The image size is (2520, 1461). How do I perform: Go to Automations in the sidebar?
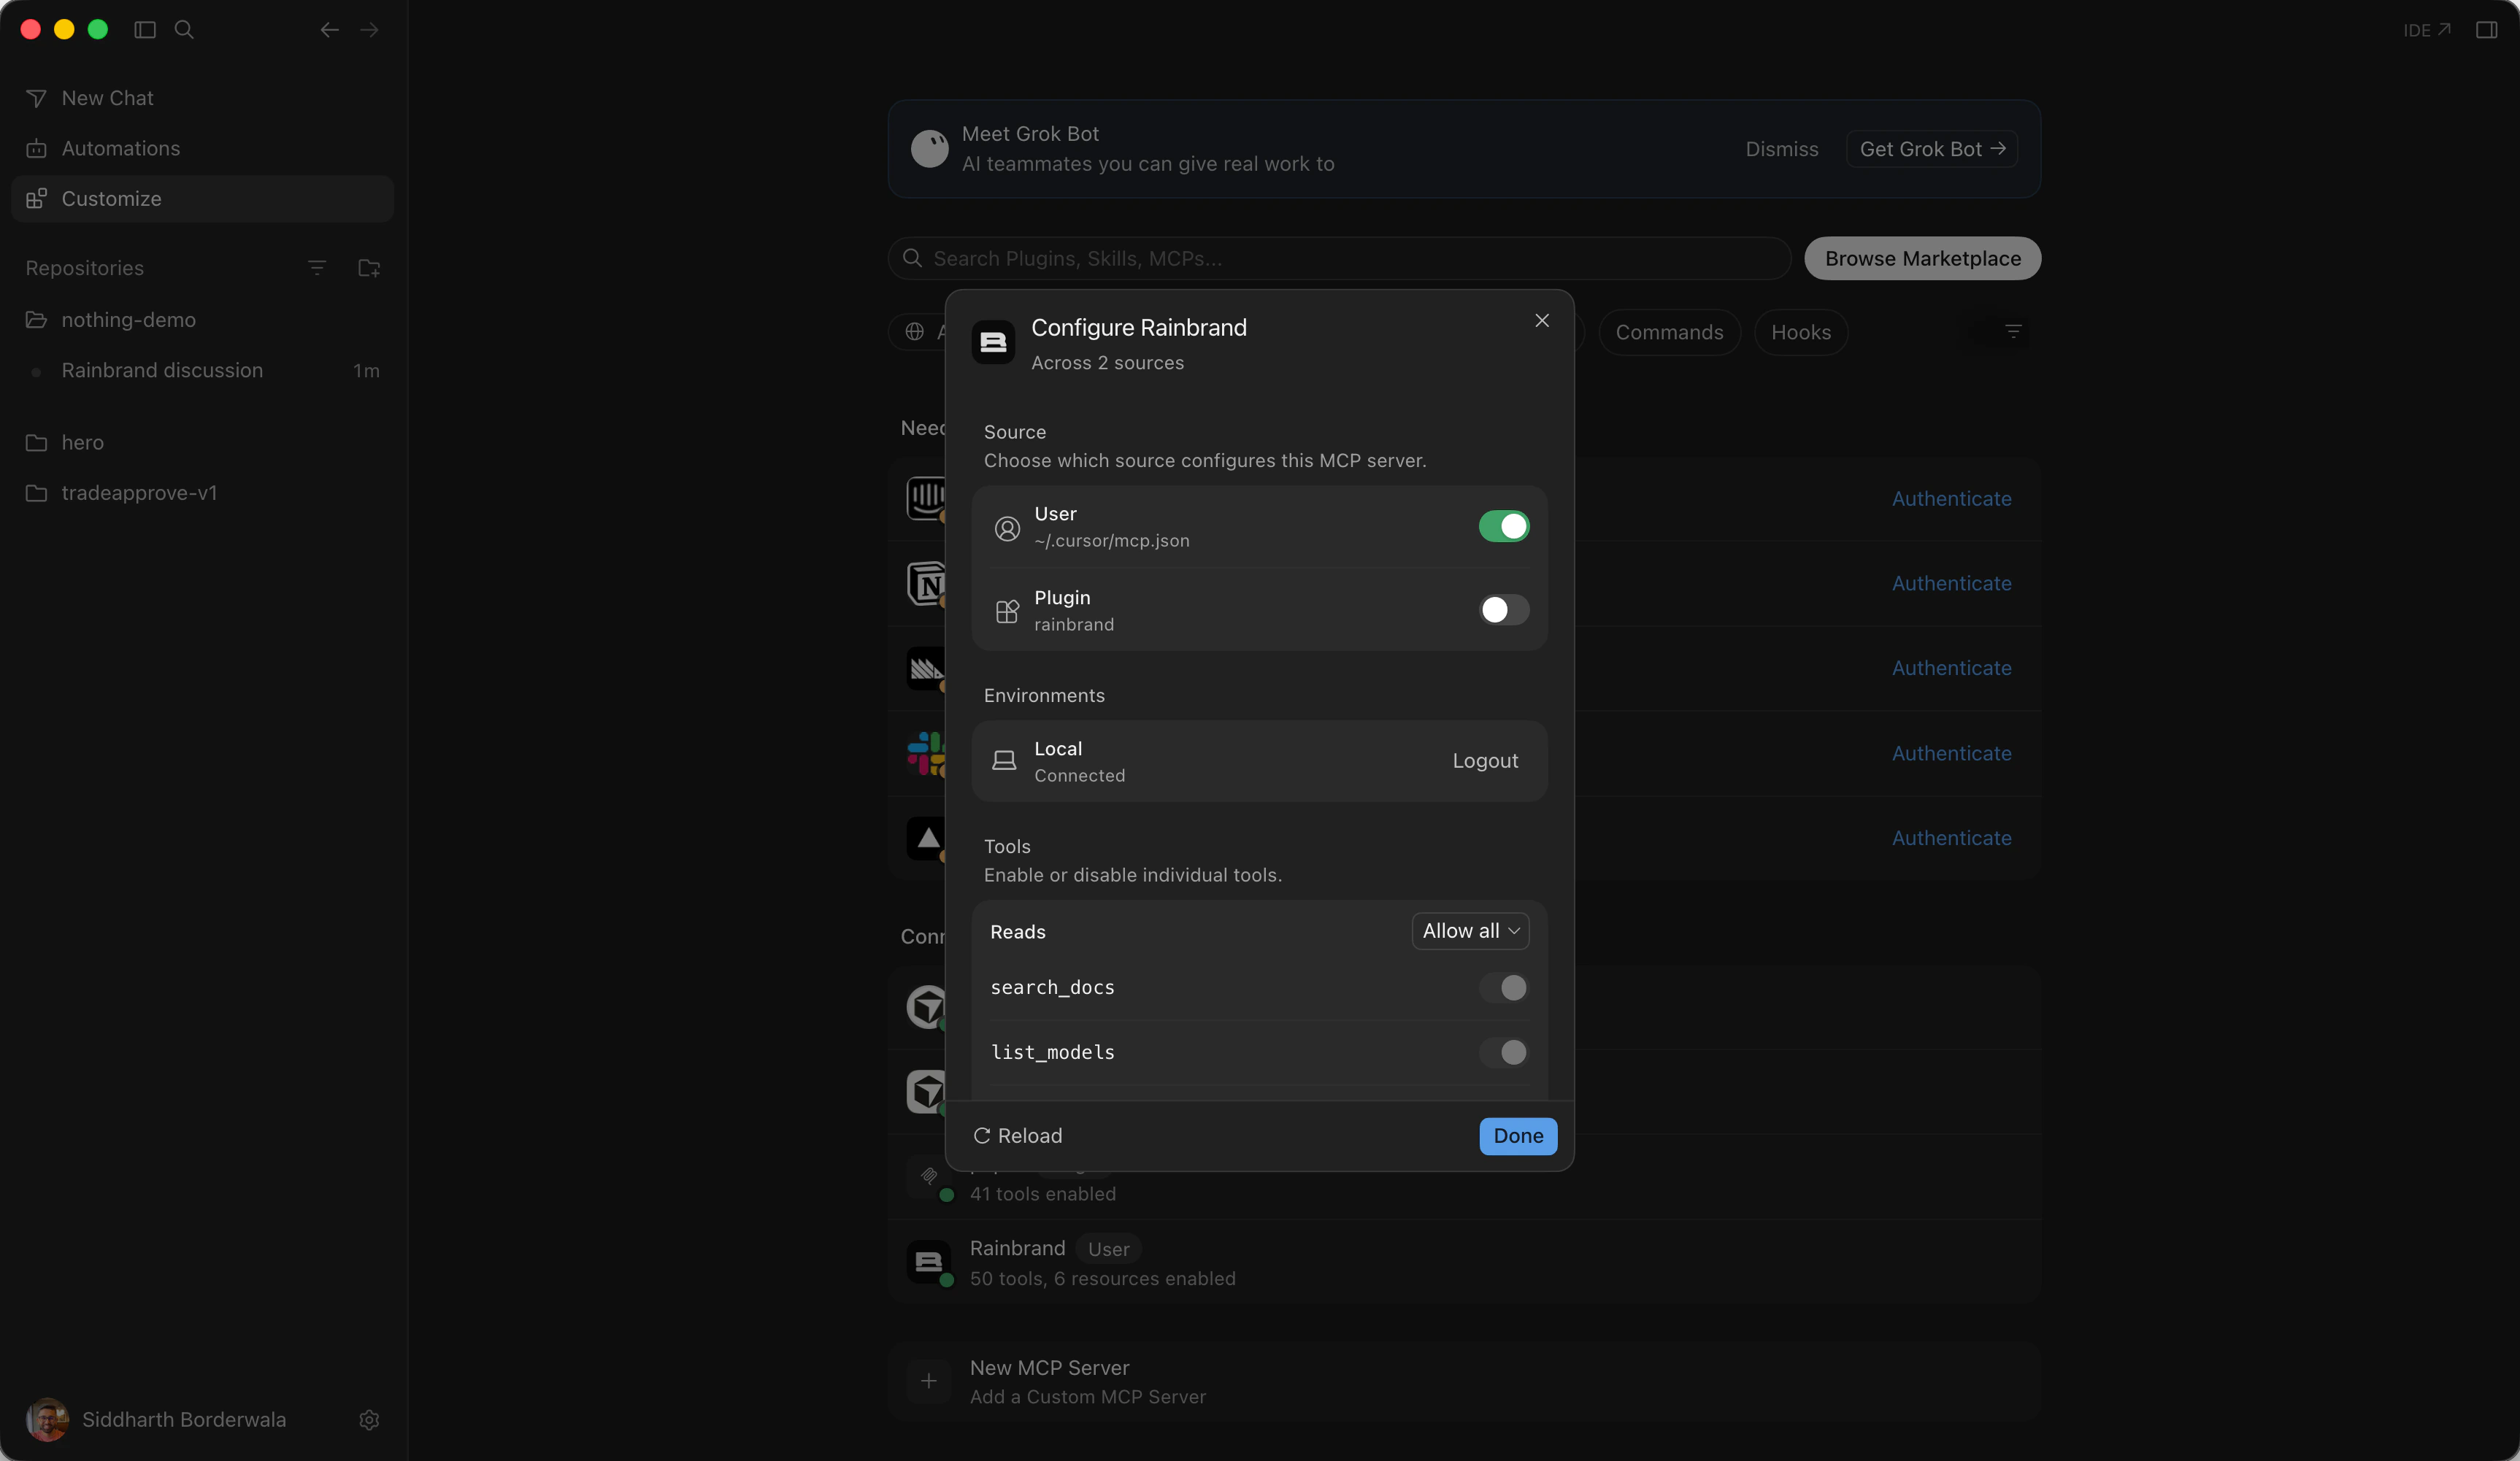(202, 148)
